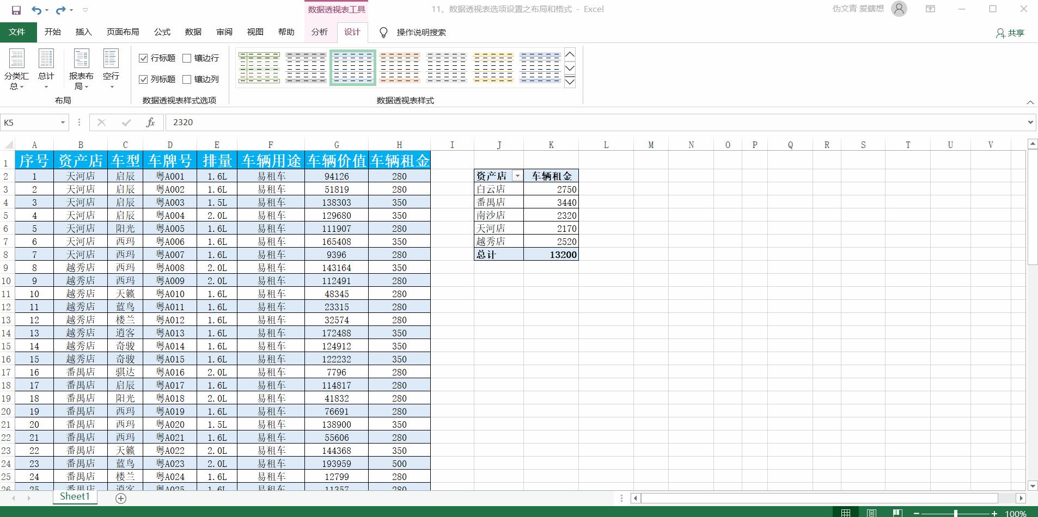Switch to the 帮助 Help tab
The width and height of the screenshot is (1038, 517).
pyautogui.click(x=286, y=32)
